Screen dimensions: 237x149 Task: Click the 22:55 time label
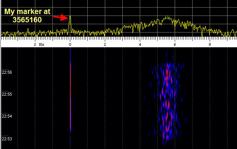[x=7, y=95]
